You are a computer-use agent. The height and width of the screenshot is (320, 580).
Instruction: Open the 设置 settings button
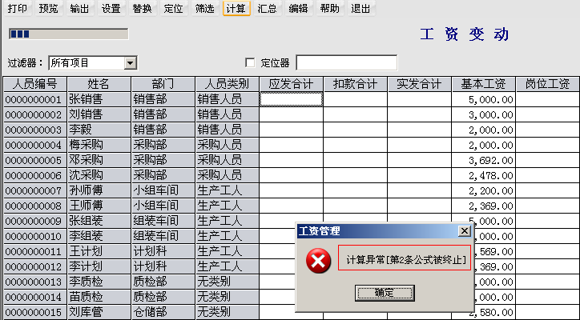tap(111, 8)
